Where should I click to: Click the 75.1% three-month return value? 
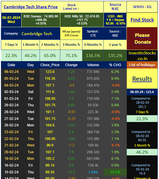(x=71, y=56)
